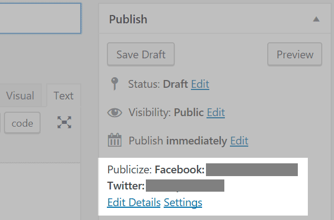
Task: Click the publish calendar icon
Action: (x=115, y=140)
